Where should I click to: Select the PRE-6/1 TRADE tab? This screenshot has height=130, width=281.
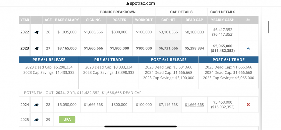coord(109,60)
